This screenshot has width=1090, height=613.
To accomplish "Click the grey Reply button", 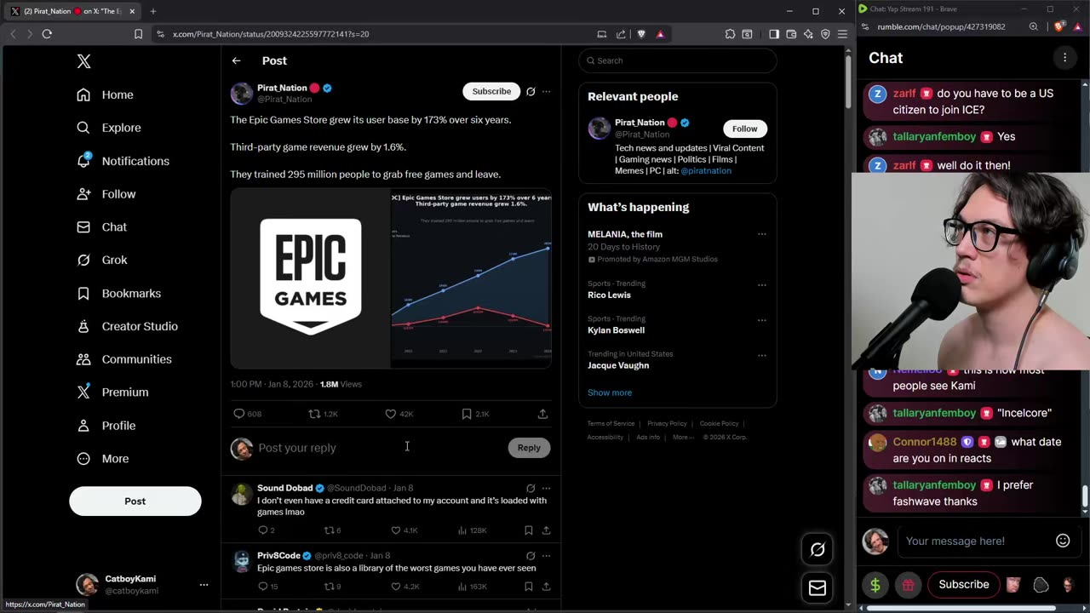I will [x=529, y=448].
